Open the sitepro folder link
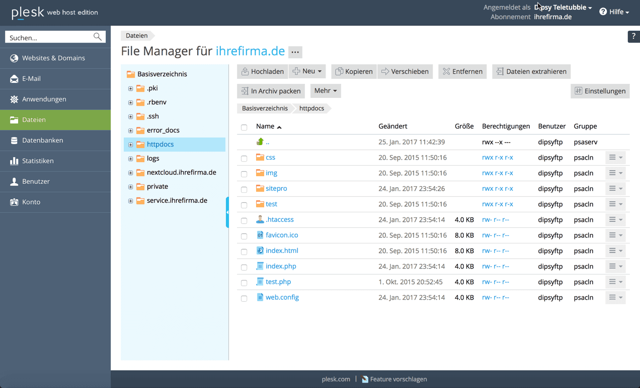 tap(276, 188)
